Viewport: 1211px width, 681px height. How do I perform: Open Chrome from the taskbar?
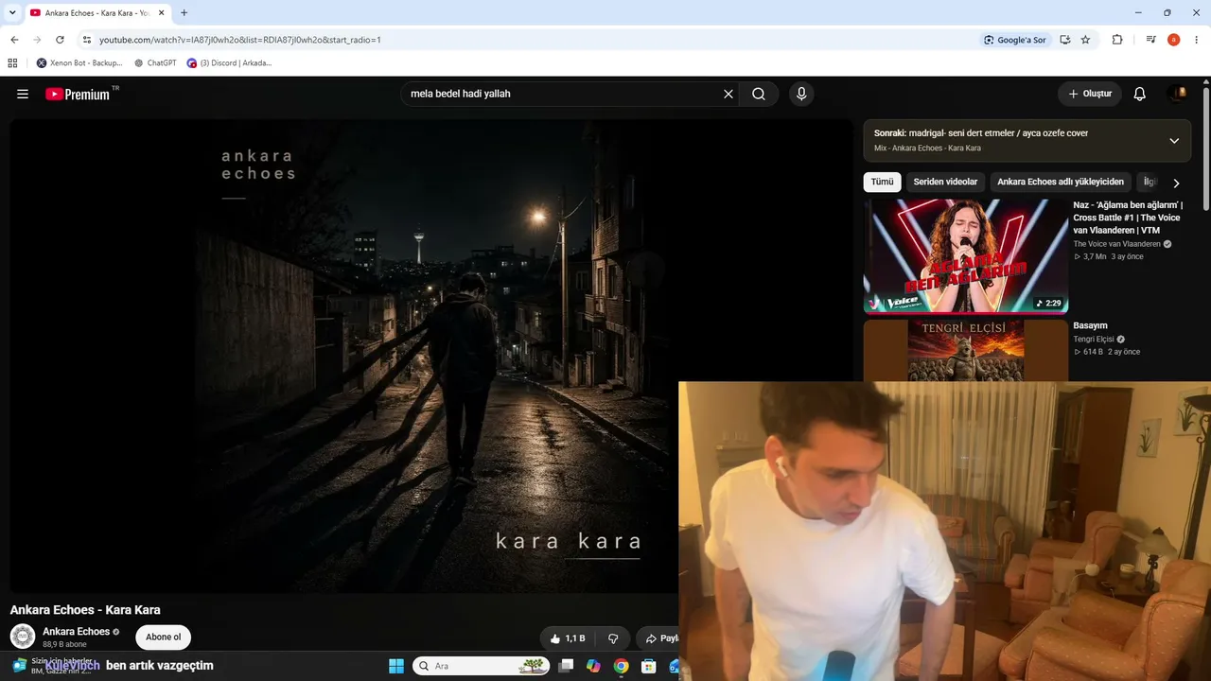point(621,666)
